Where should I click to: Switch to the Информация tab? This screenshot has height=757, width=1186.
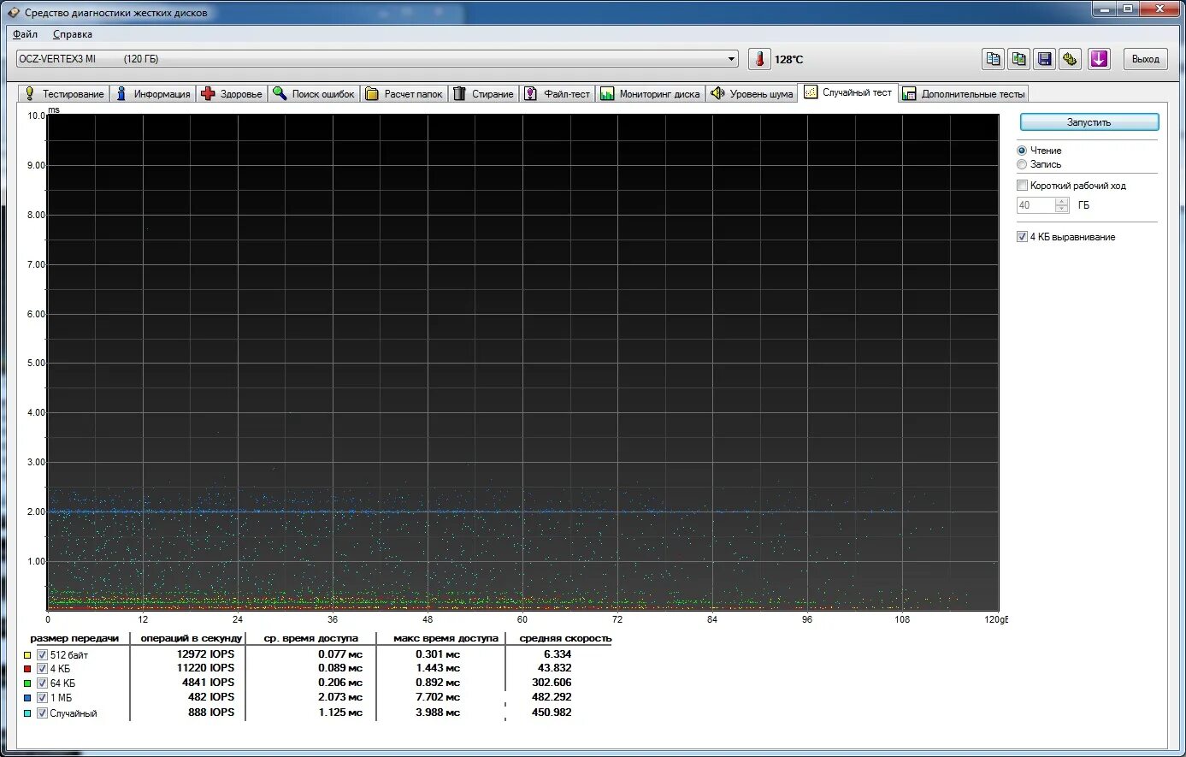(153, 94)
